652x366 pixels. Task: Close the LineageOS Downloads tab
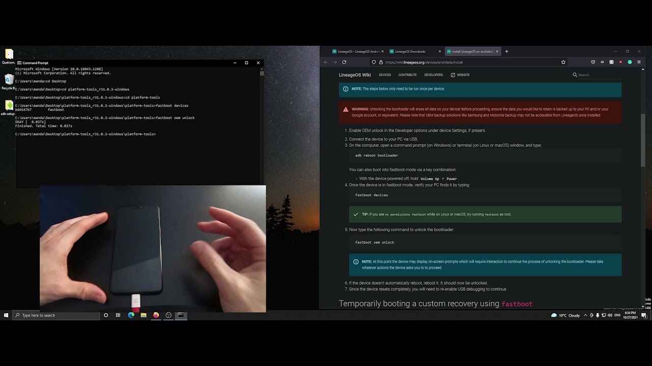[439, 51]
